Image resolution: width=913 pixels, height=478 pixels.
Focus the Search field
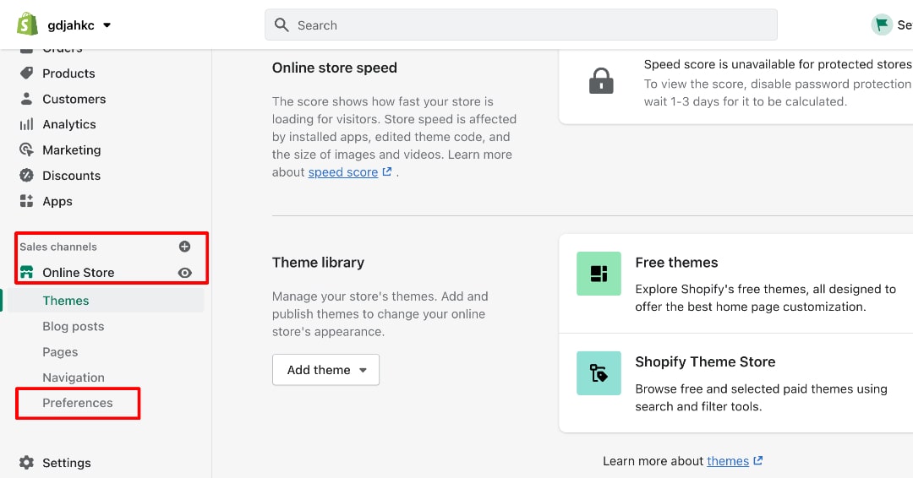point(521,25)
